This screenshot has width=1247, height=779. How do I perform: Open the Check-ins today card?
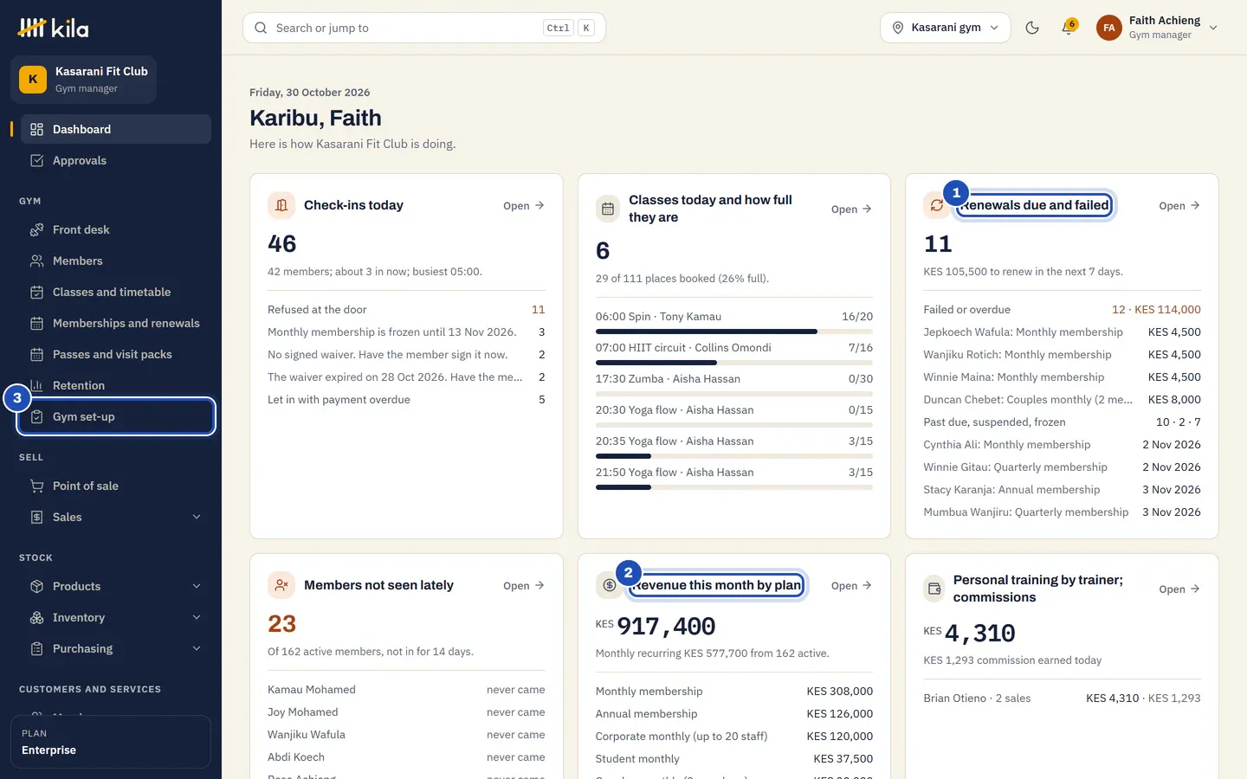524,205
